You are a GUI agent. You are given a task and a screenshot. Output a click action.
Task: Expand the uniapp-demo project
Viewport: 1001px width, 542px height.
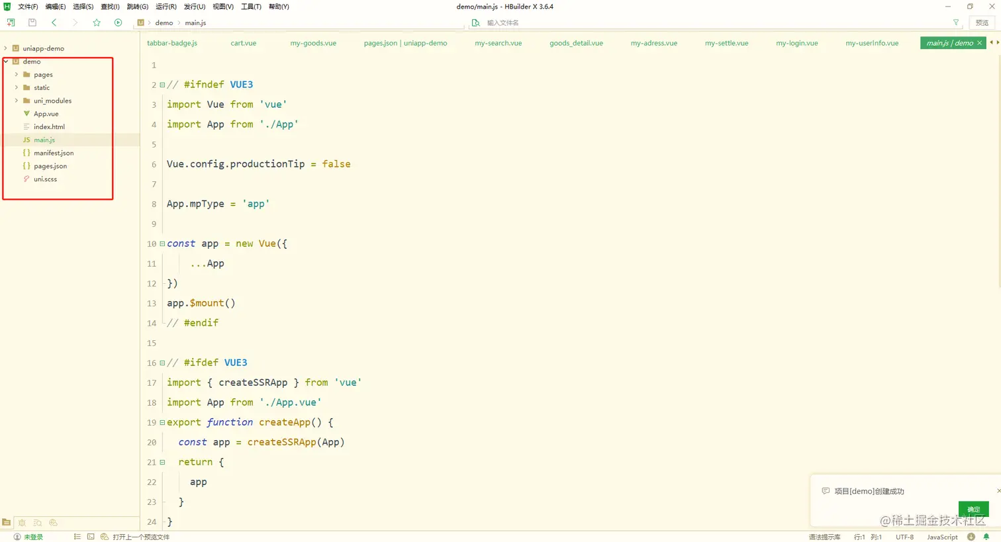pos(6,48)
